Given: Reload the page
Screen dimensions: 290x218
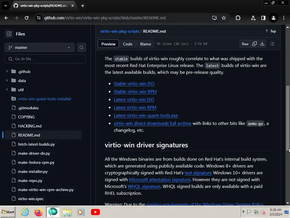Looking at the screenshot, I should (27, 18).
